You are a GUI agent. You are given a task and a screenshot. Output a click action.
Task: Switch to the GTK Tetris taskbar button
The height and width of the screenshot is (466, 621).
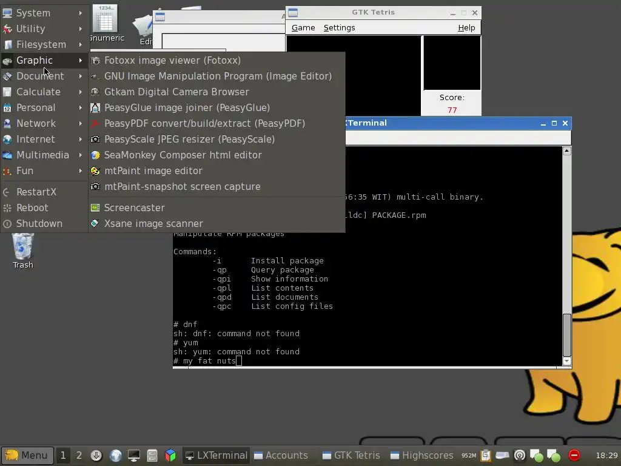pyautogui.click(x=351, y=455)
